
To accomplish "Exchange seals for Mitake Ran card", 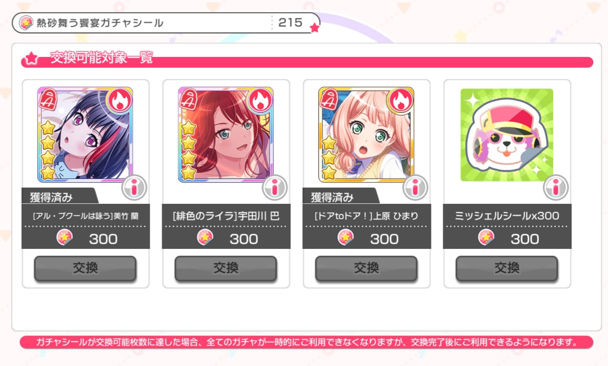I will pos(85,268).
